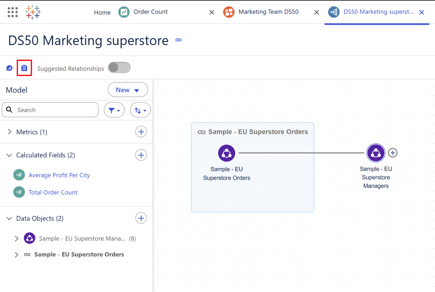The height and width of the screenshot is (292, 435).
Task: Expand Sample - EU Superstore Mana... tree row
Action: click(x=16, y=238)
